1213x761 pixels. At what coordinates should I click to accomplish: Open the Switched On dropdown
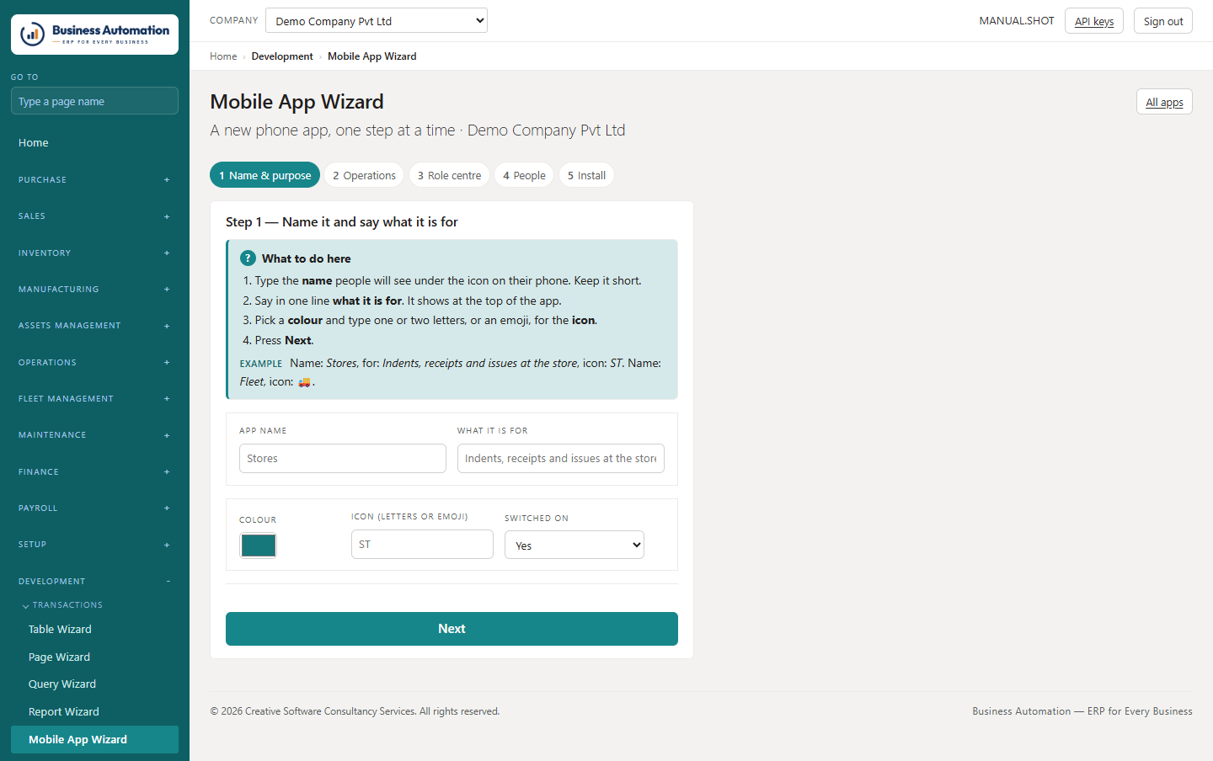click(x=574, y=545)
